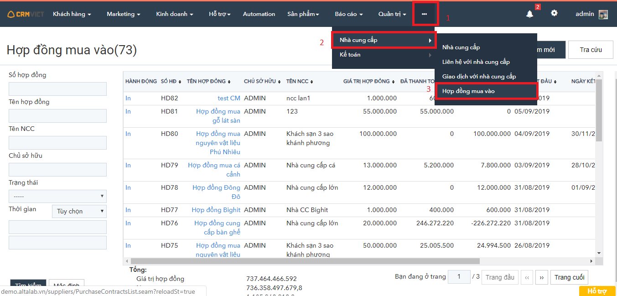Open the three-dots more menu
617x296 pixels.
click(x=425, y=14)
